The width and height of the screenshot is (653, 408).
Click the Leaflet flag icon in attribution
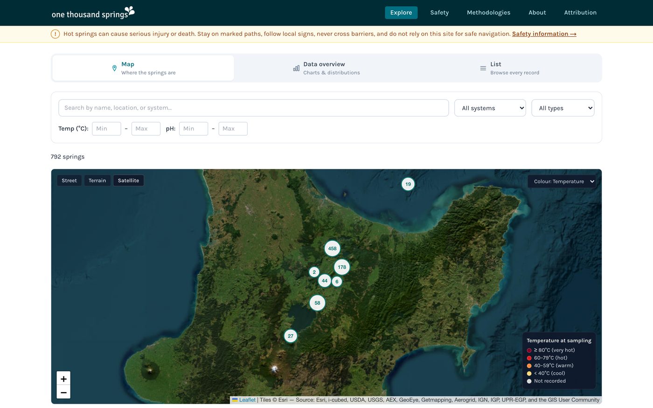[235, 400]
